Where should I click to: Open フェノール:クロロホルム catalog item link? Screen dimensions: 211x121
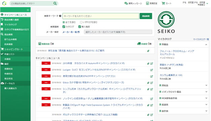tap(177, 52)
